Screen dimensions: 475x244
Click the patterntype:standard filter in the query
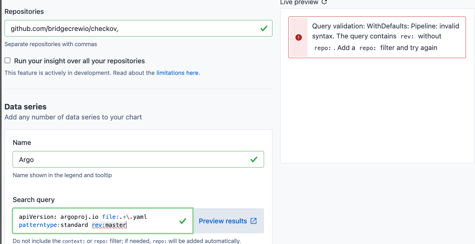[x=53, y=225]
